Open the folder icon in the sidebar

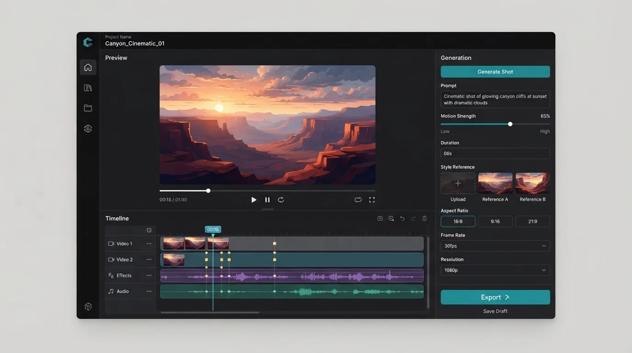(x=88, y=108)
